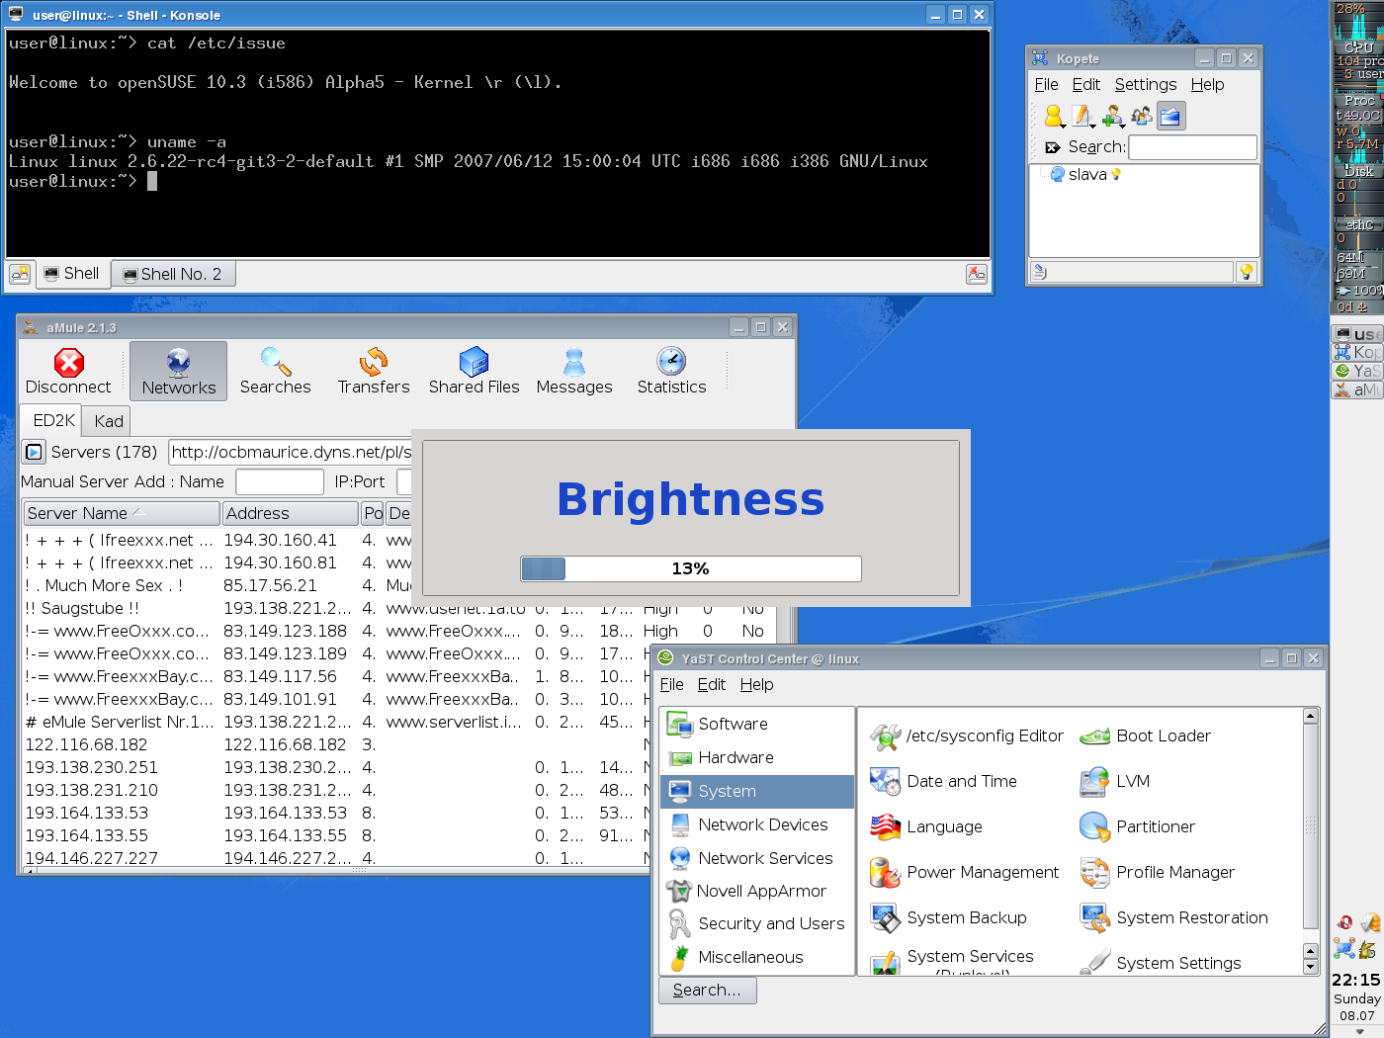This screenshot has width=1384, height=1038.
Task: Open the Profile Manager module
Action: point(1157,872)
